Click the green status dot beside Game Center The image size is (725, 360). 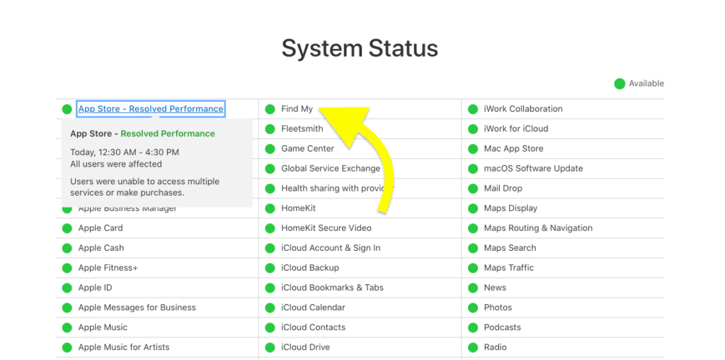(270, 149)
